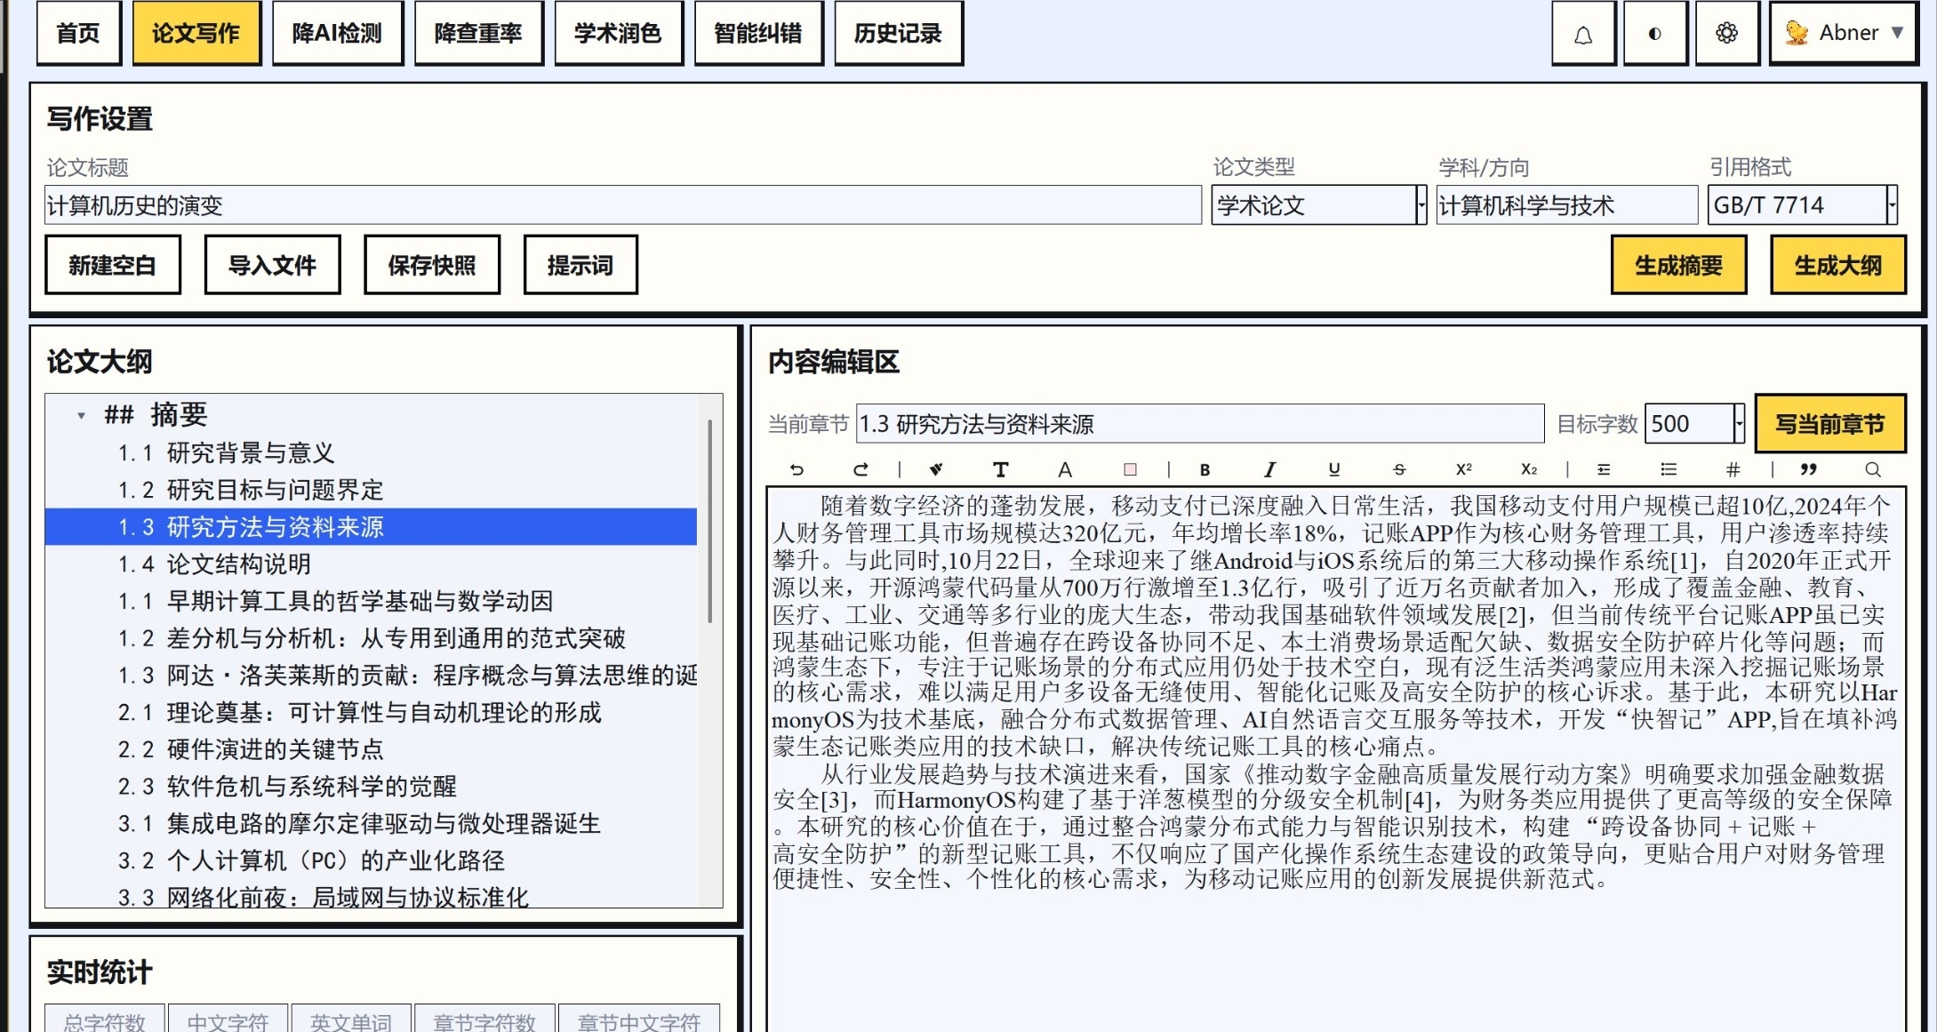1937x1032 pixels.
Task: Click the 写当前章节 button
Action: point(1830,424)
